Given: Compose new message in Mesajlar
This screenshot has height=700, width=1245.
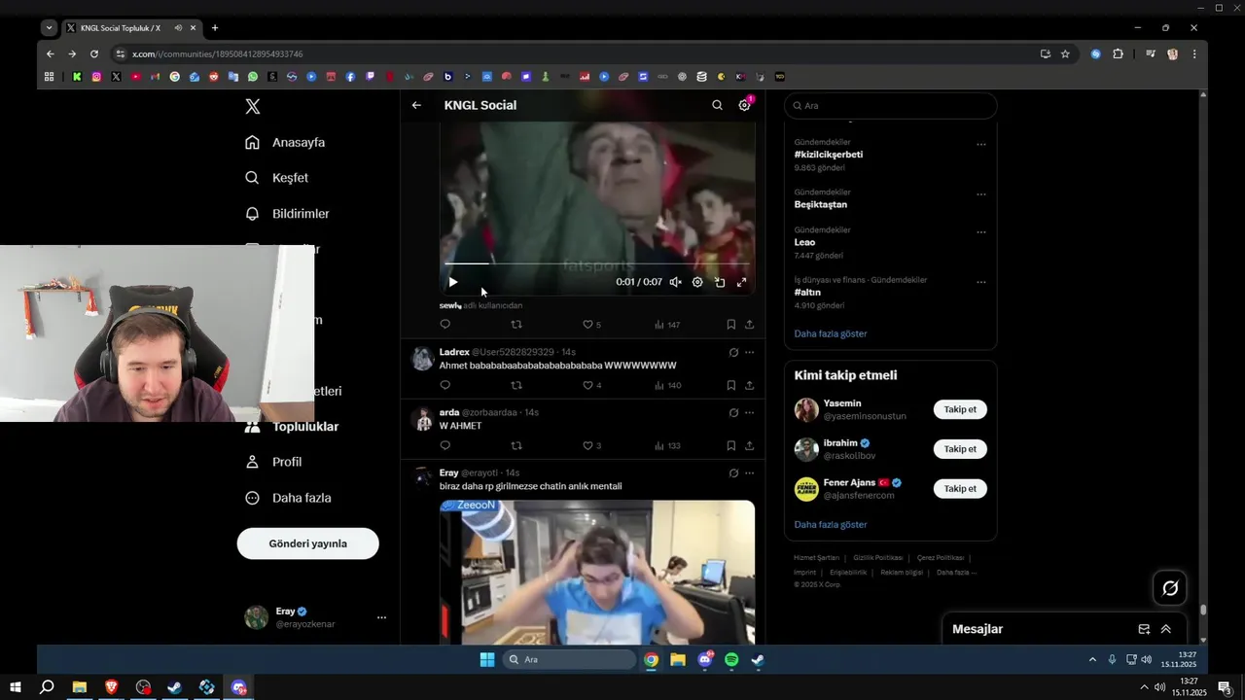Looking at the screenshot, I should tap(1144, 629).
